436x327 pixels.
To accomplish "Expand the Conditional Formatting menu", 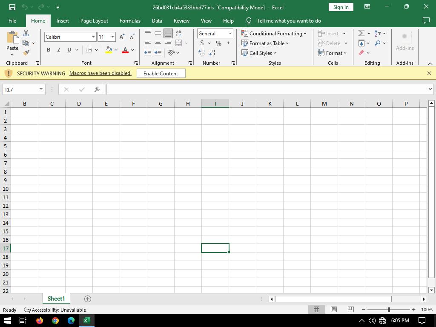I will pos(274,33).
